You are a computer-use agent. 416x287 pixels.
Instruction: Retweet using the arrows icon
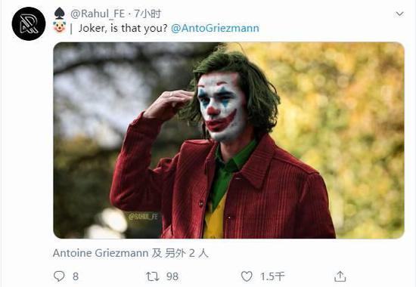pyautogui.click(x=153, y=276)
